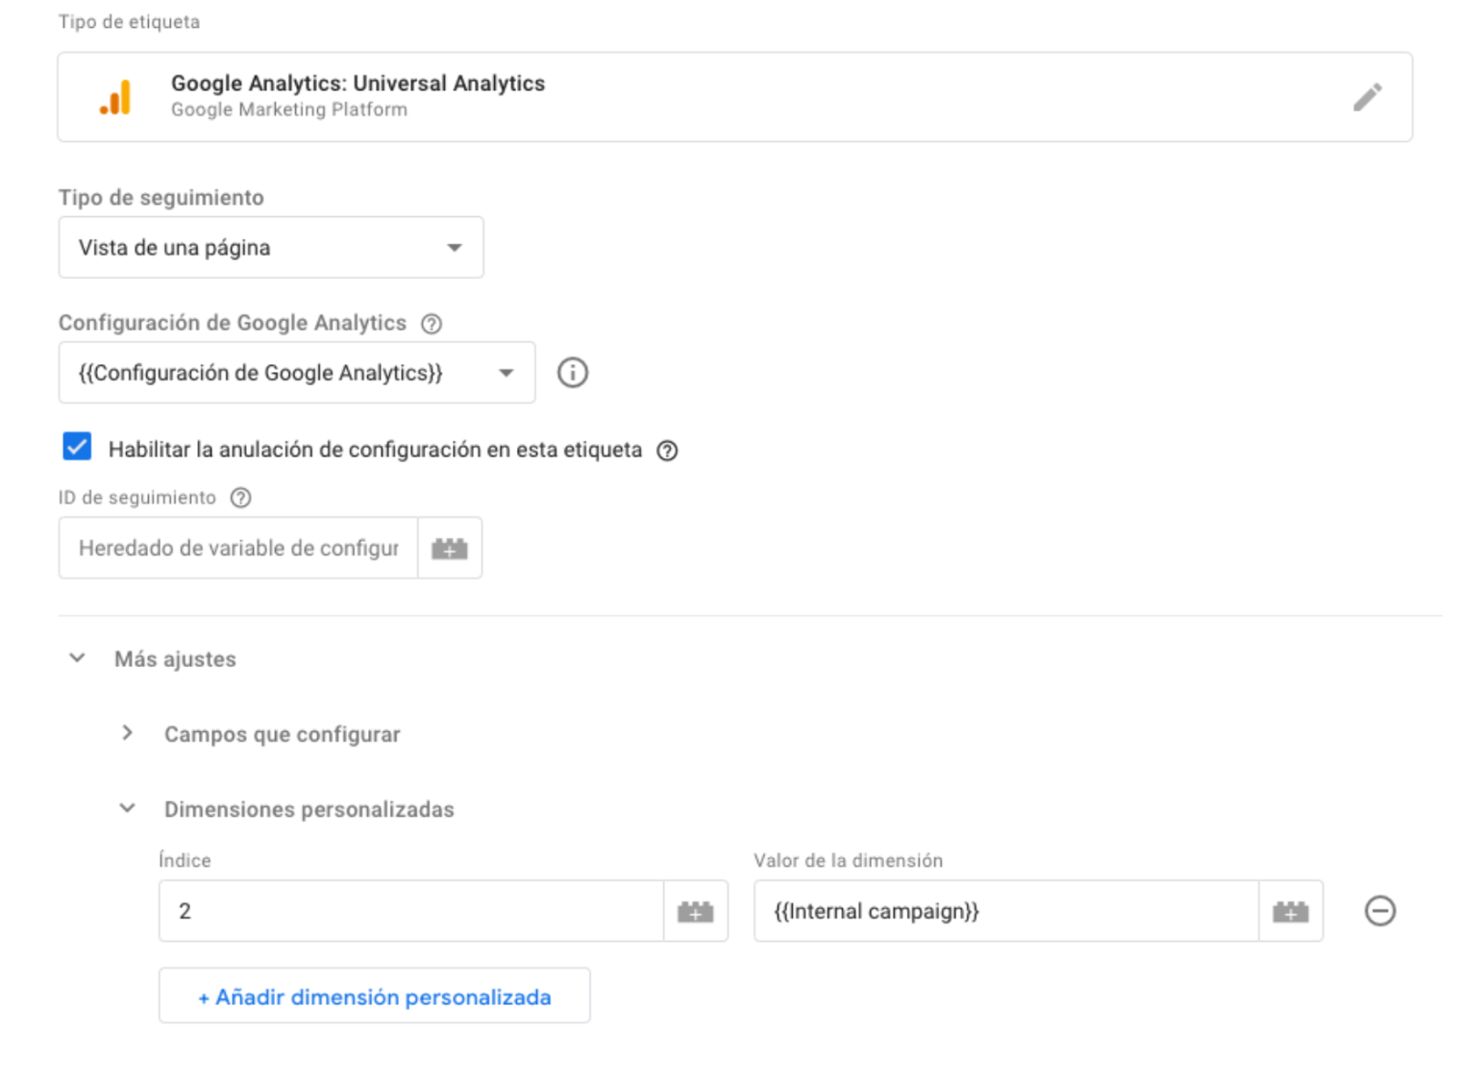Click the Internal campaign dimension value field
Viewport: 1482px width, 1082px height.
coord(1006,912)
